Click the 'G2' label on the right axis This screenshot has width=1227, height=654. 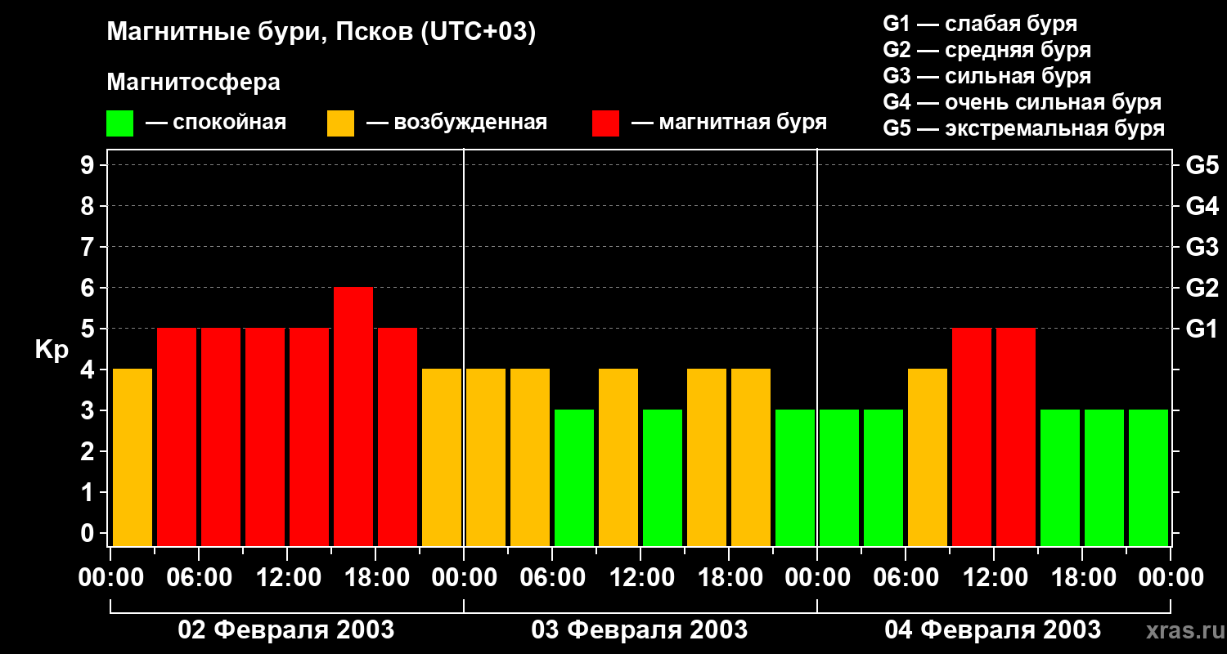point(1202,288)
